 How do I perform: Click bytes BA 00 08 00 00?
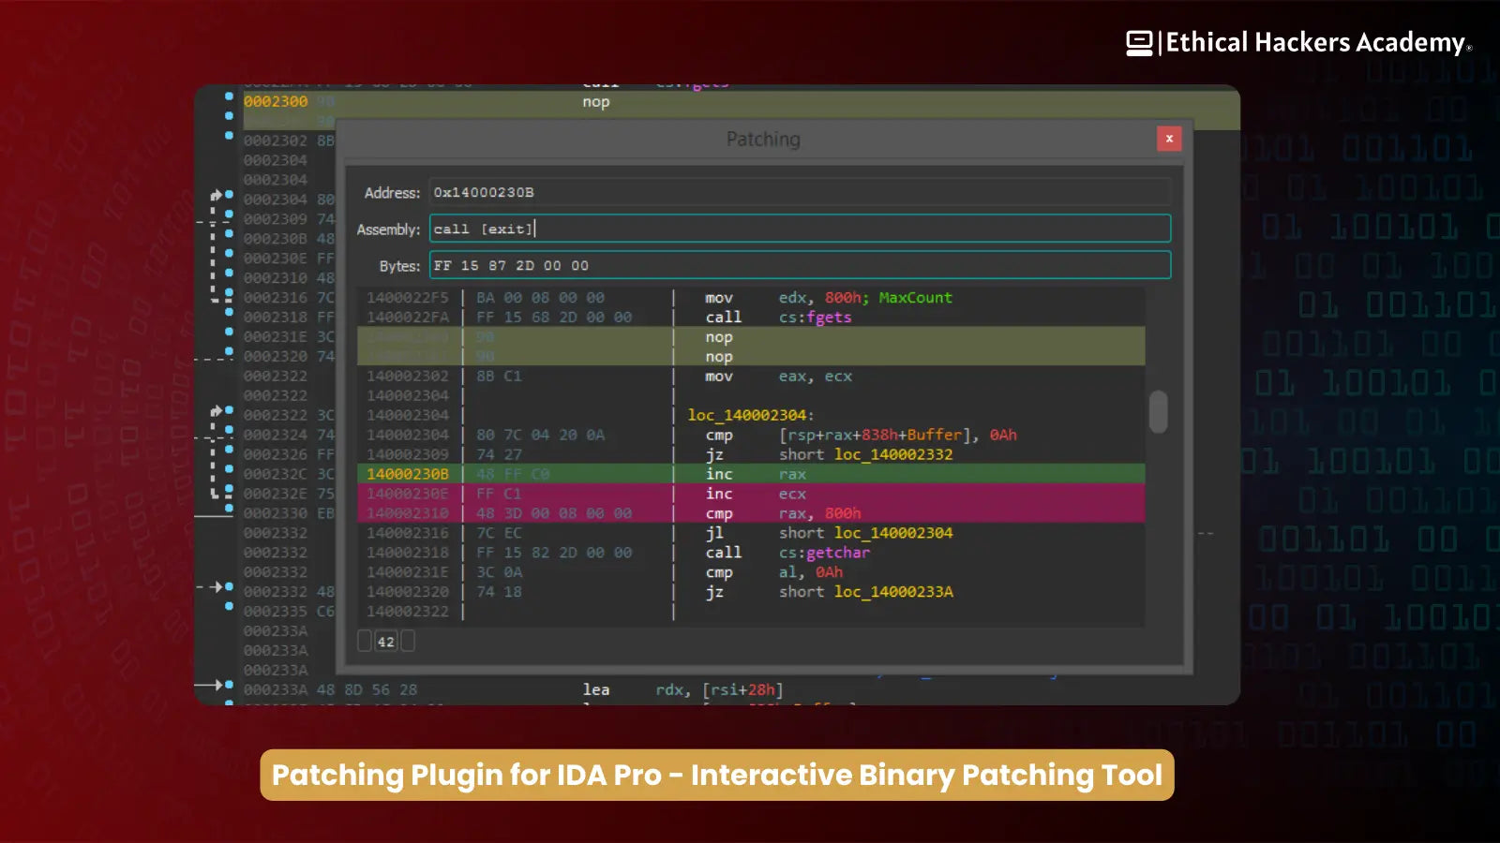540,297
